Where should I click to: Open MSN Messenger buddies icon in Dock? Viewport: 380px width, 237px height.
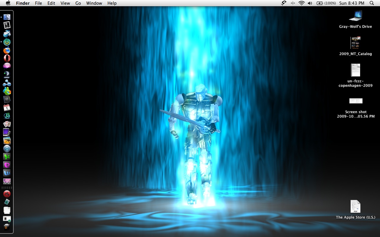tap(7, 91)
